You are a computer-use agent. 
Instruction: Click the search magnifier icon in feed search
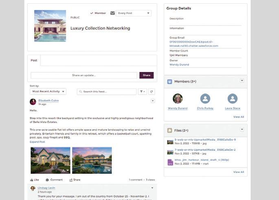[x=81, y=91]
